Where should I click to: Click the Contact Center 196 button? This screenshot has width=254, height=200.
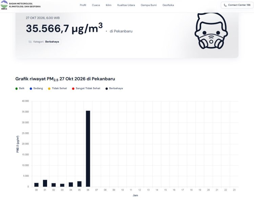(x=237, y=5)
